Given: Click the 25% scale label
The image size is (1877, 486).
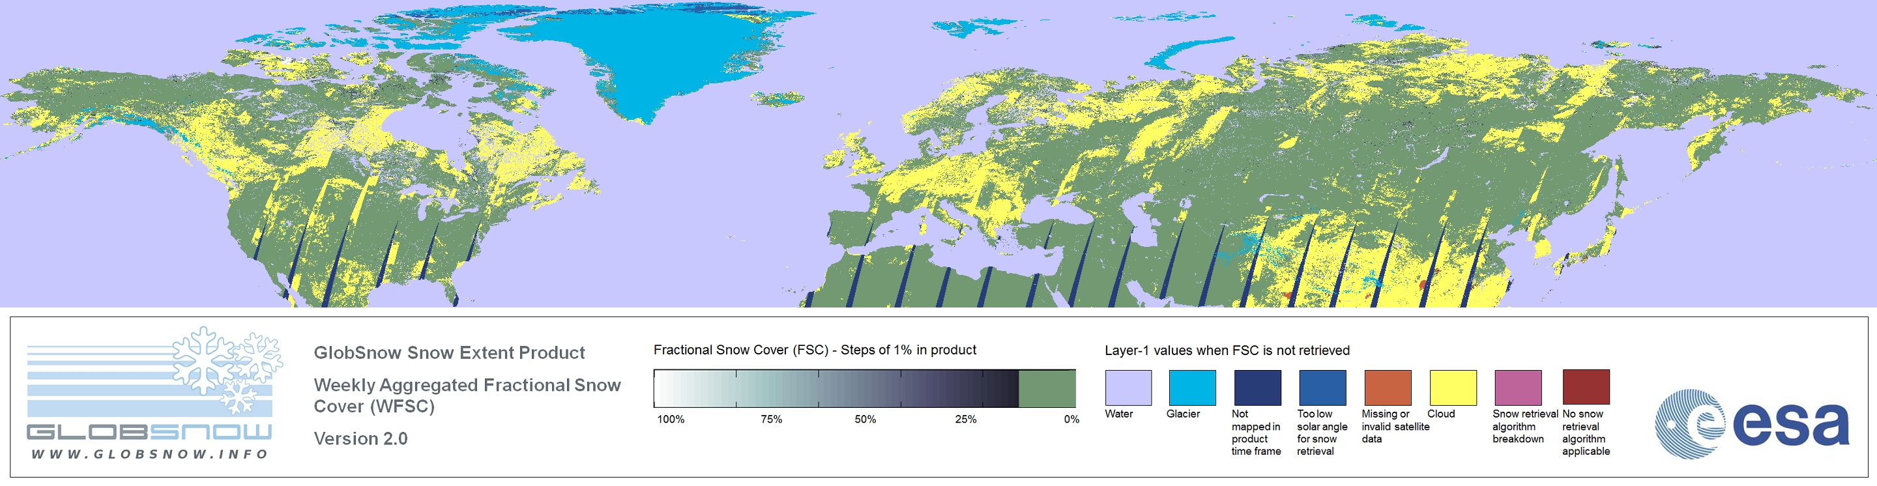Looking at the screenshot, I should 965,420.
